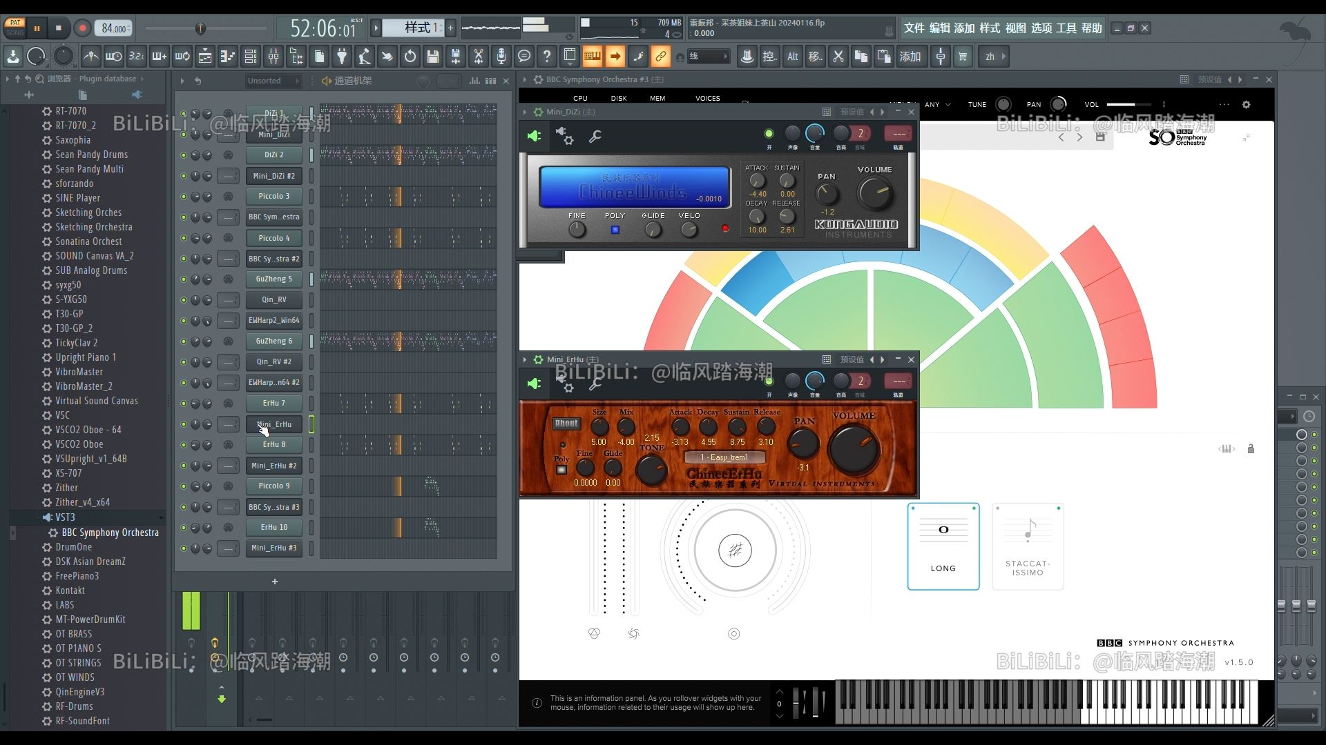Open the 文件 menu

(914, 28)
